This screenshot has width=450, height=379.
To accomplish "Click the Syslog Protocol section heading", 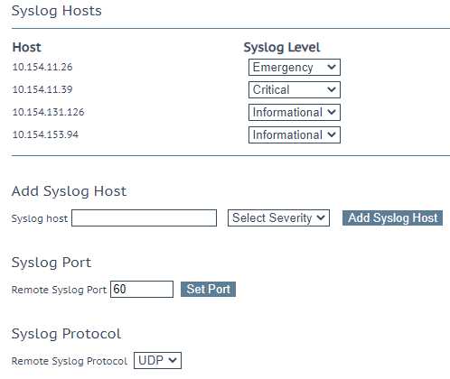I will (66, 334).
